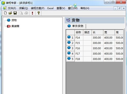Click the 300.00 length cell of F14
This screenshot has height=94, width=127.
97,38
